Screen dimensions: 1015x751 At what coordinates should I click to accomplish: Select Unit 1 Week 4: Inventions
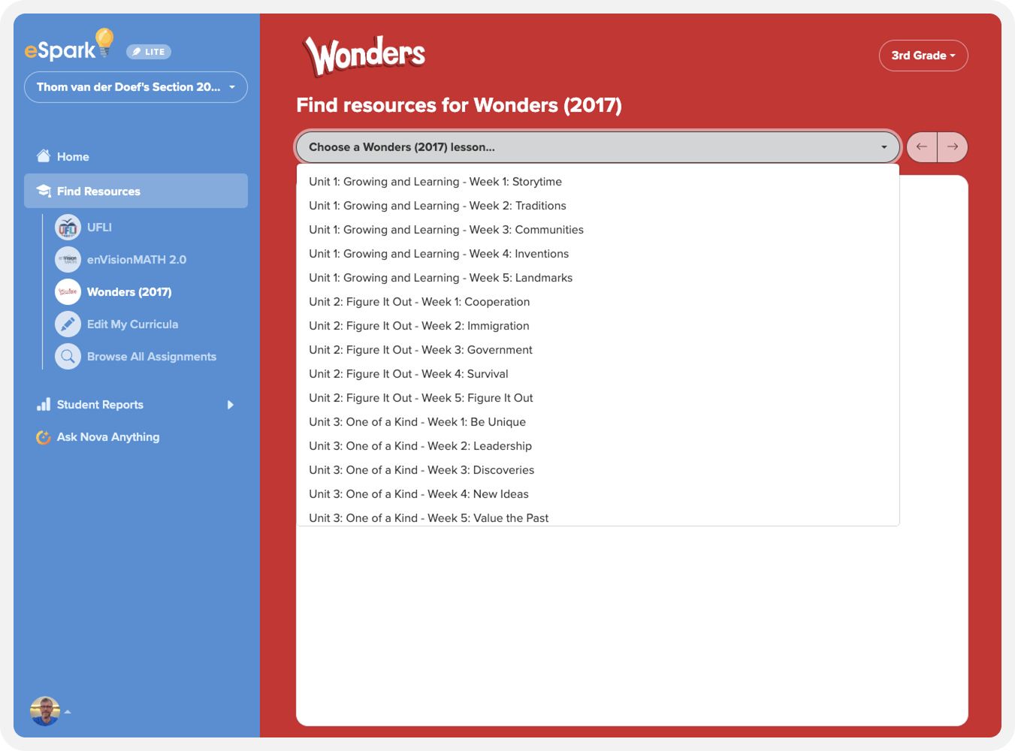click(598, 254)
